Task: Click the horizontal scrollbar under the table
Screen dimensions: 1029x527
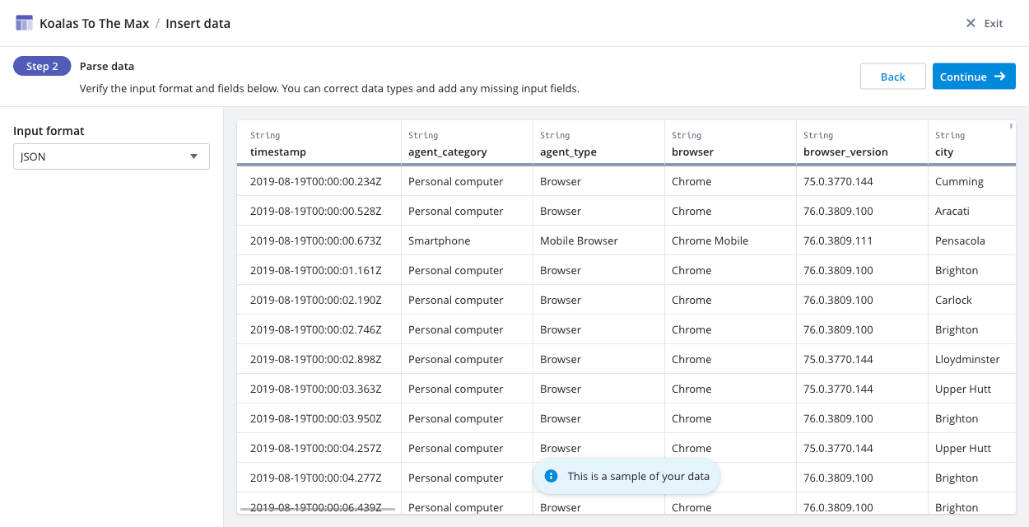Action: pos(318,510)
